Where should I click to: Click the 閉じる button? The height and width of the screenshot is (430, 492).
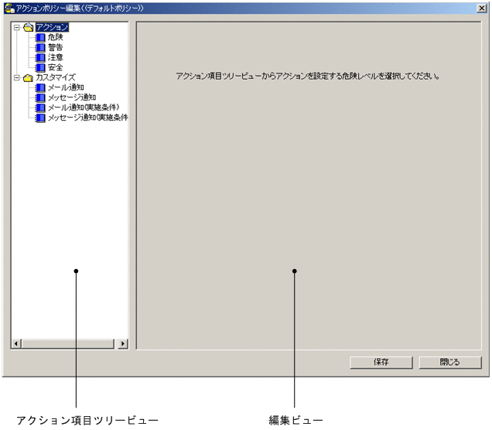pos(450,362)
